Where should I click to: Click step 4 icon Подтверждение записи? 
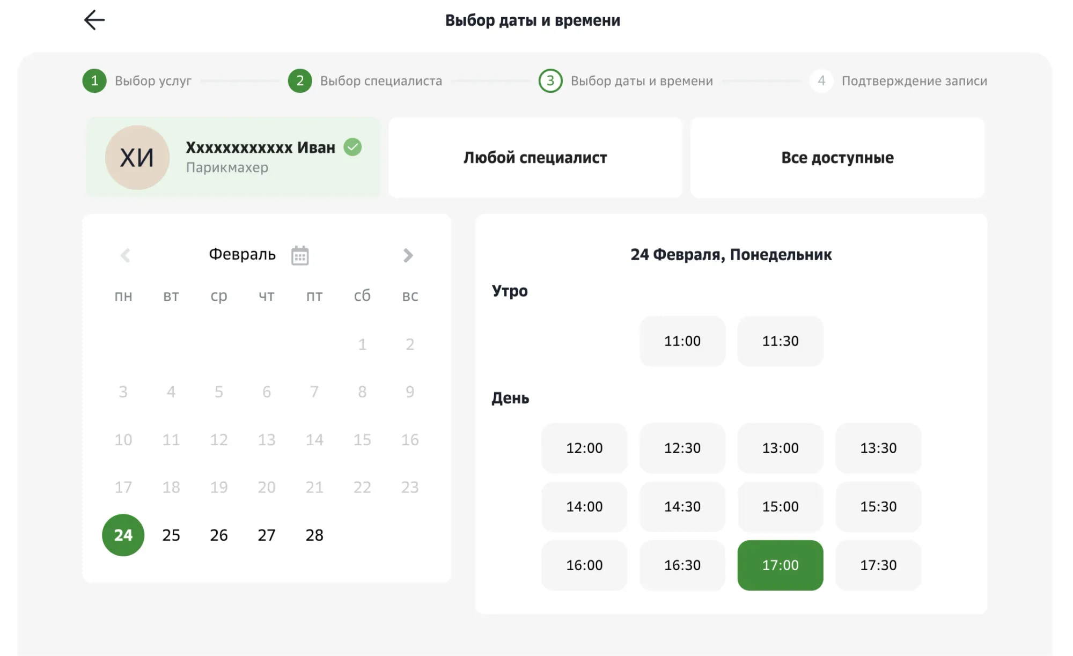tap(821, 81)
